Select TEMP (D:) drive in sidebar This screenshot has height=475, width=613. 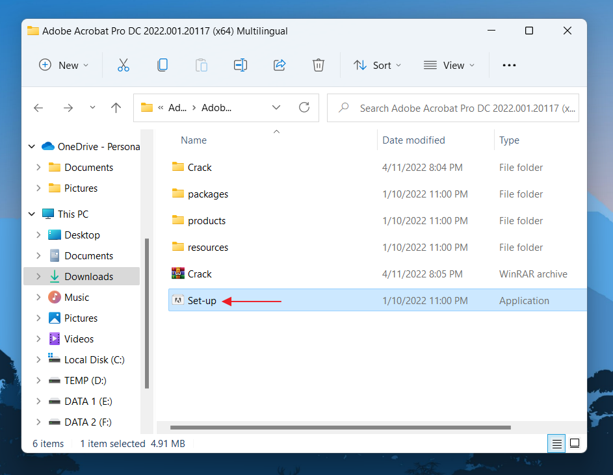[x=82, y=380]
